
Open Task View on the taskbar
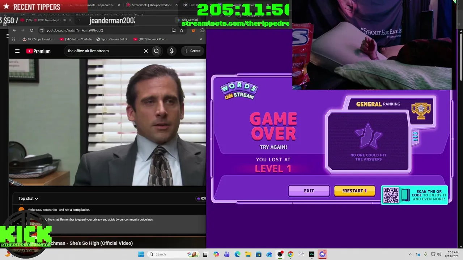click(205, 254)
